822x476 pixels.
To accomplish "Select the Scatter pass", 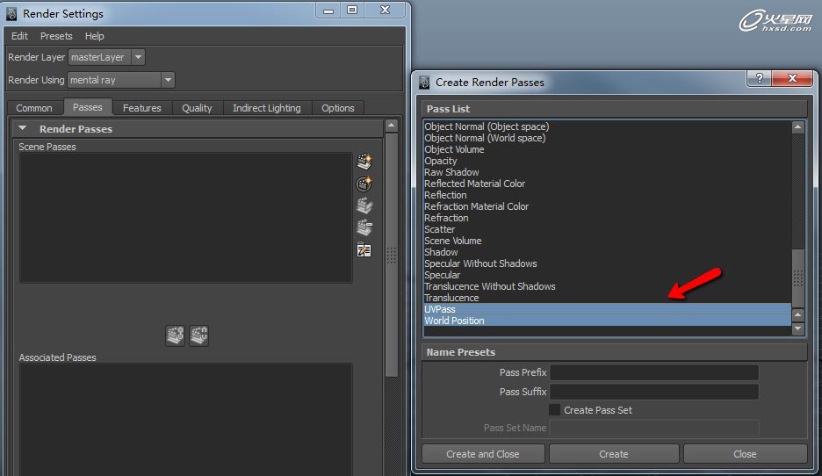I will [607, 229].
